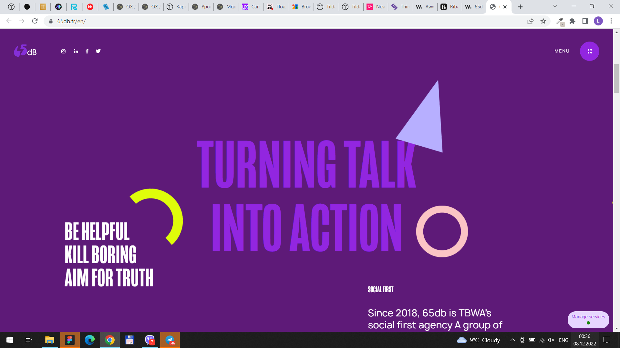Bookmark page with star icon
The width and height of the screenshot is (620, 348).
coord(543,21)
